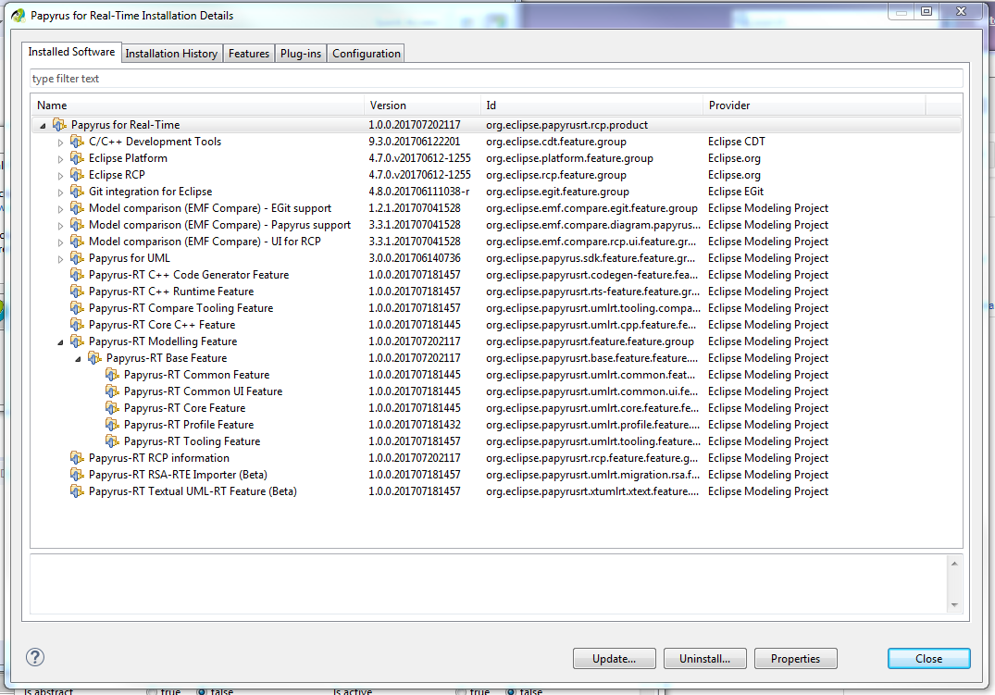The width and height of the screenshot is (995, 695).
Task: Close the Installation Details dialog
Action: (928, 659)
